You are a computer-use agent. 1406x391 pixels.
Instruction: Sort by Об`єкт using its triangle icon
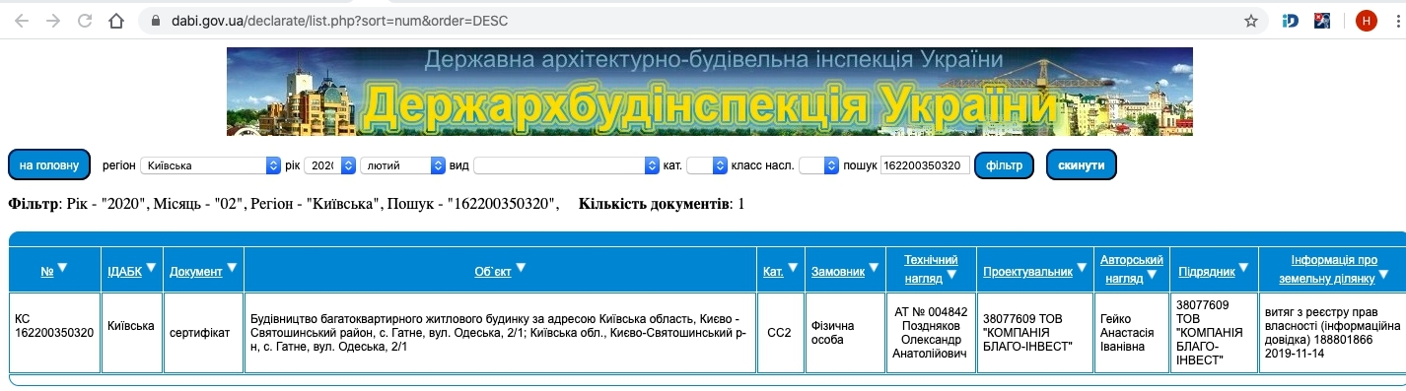(521, 268)
